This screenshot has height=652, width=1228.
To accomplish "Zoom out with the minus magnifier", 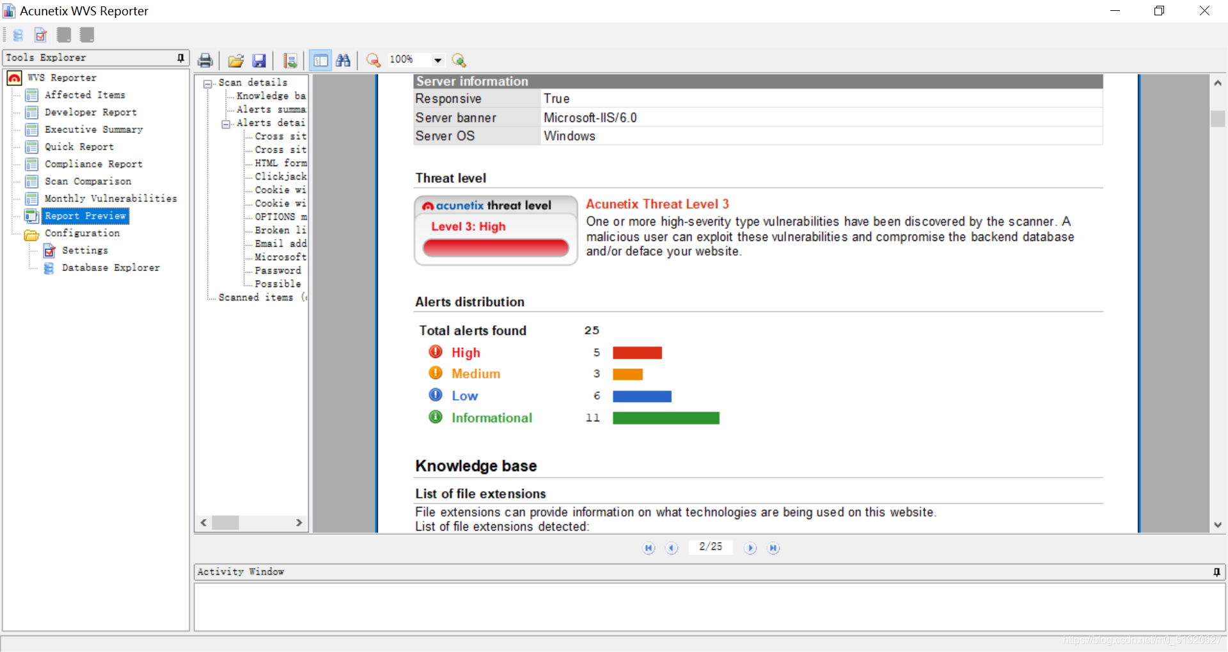I will click(x=374, y=61).
